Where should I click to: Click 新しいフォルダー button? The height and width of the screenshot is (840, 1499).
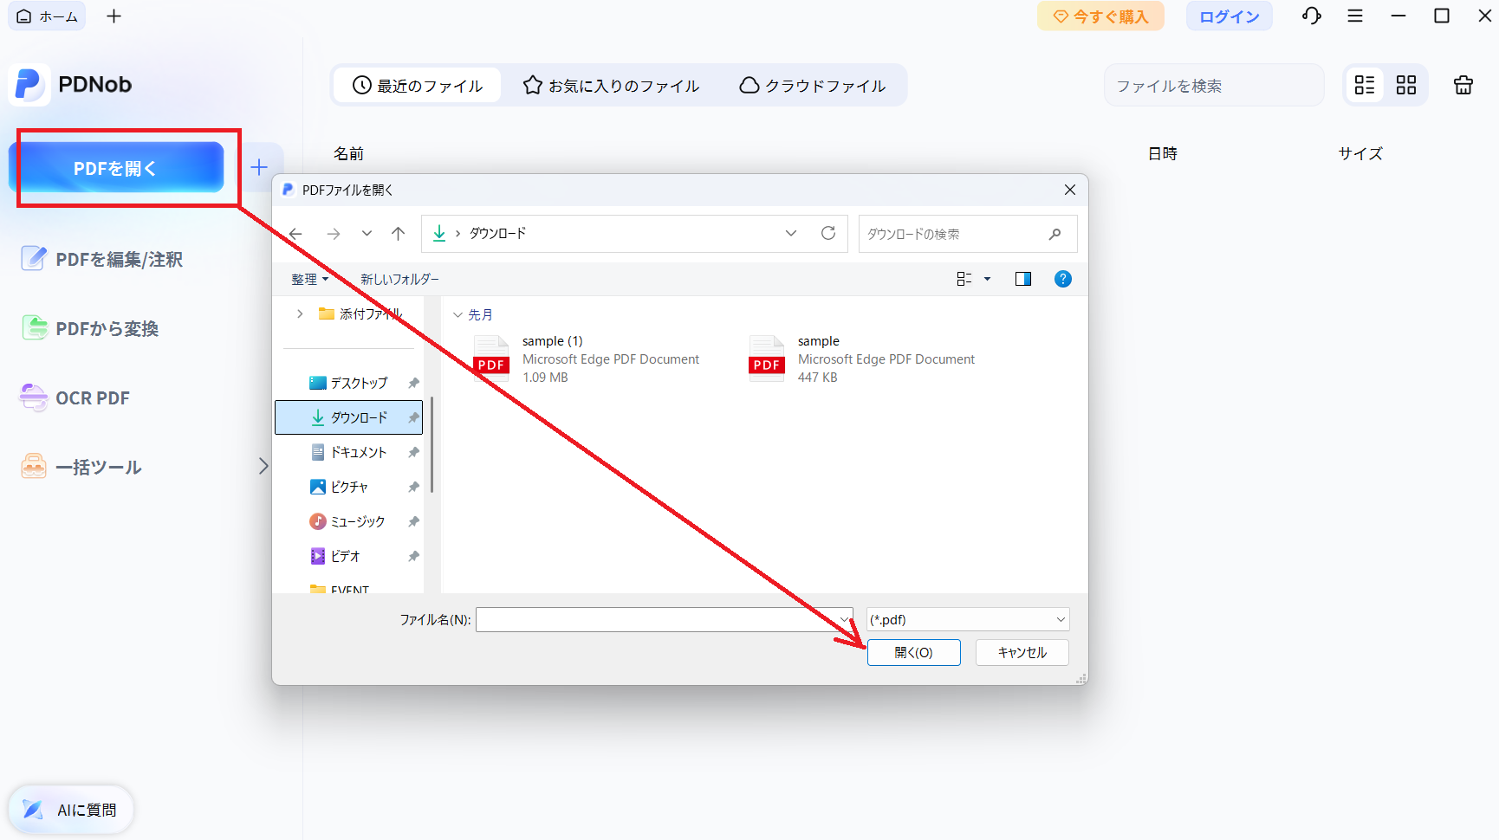(x=399, y=279)
